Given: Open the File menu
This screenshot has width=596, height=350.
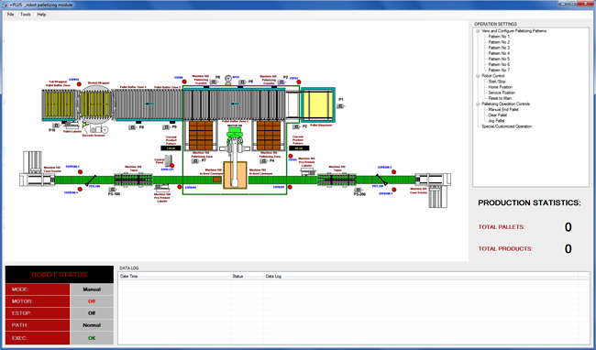Looking at the screenshot, I should click(x=10, y=15).
